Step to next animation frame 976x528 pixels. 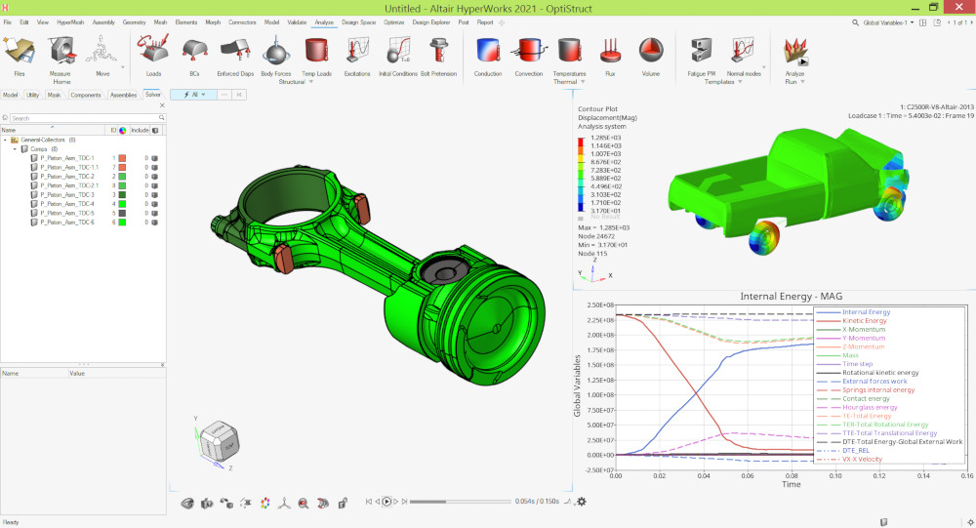[396, 502]
